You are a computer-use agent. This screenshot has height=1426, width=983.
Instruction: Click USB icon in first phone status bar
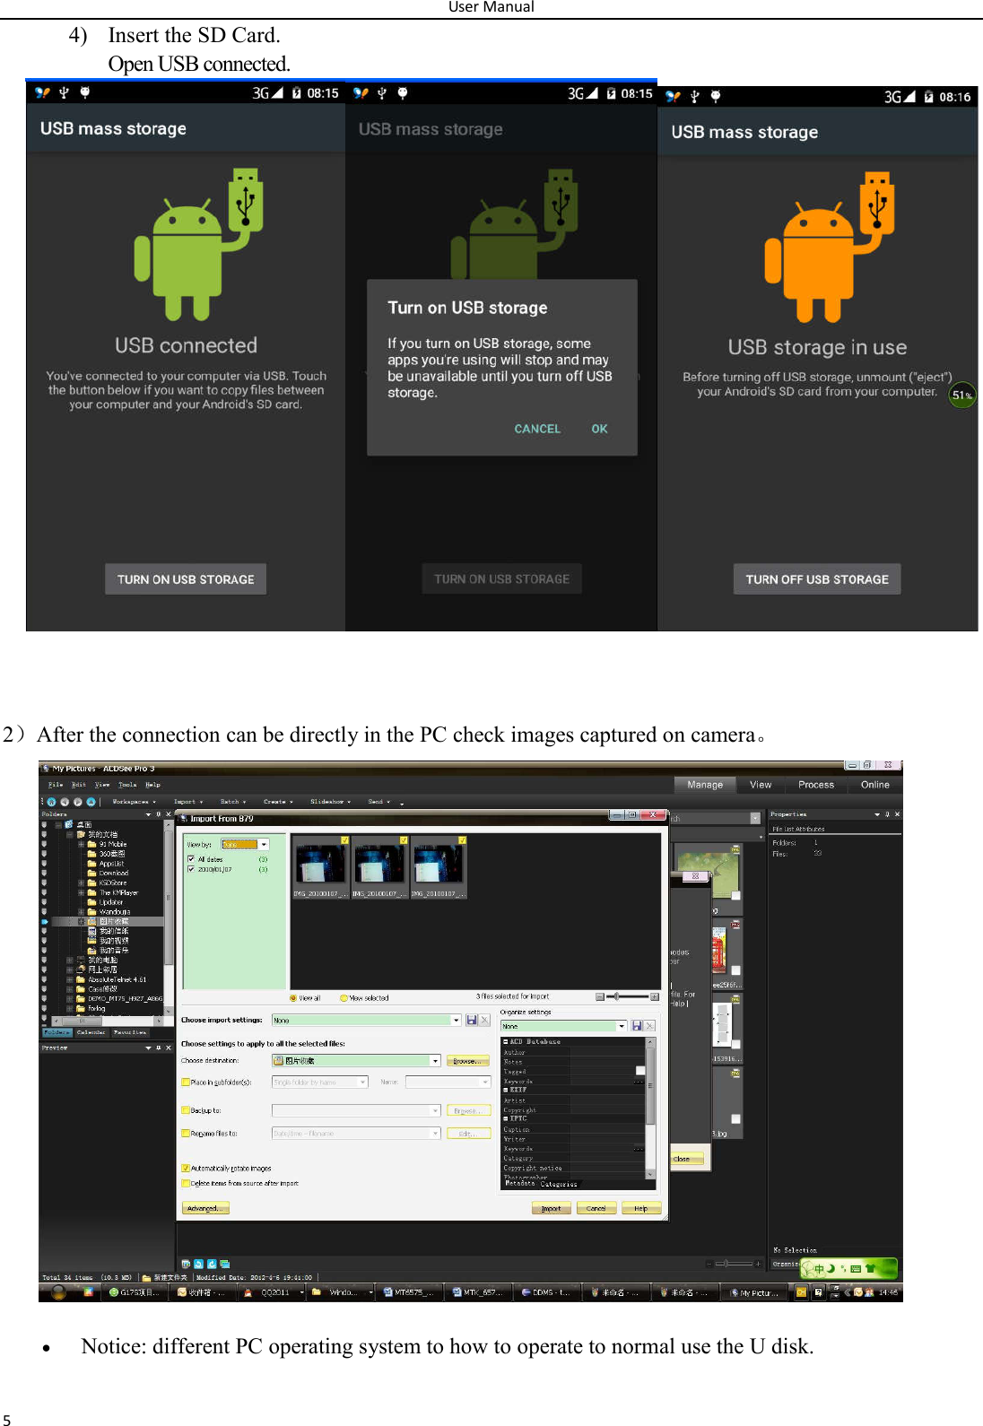click(64, 92)
